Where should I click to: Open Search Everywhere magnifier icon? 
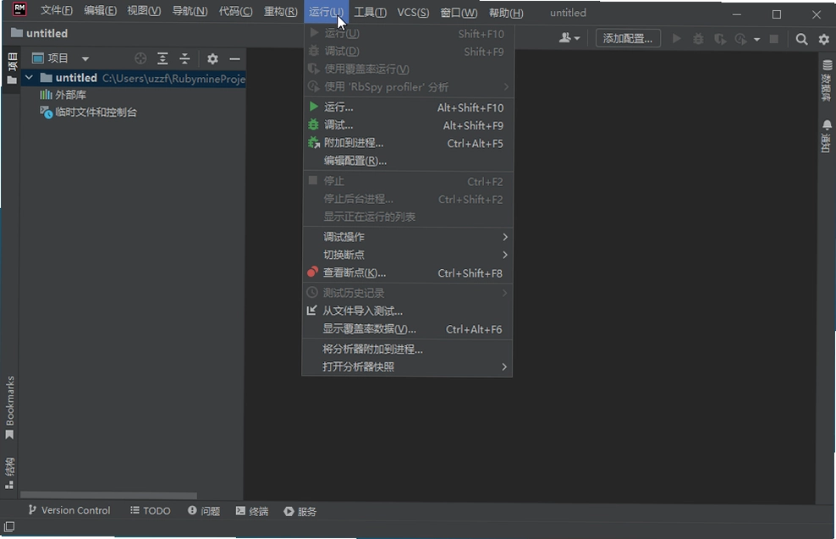801,39
